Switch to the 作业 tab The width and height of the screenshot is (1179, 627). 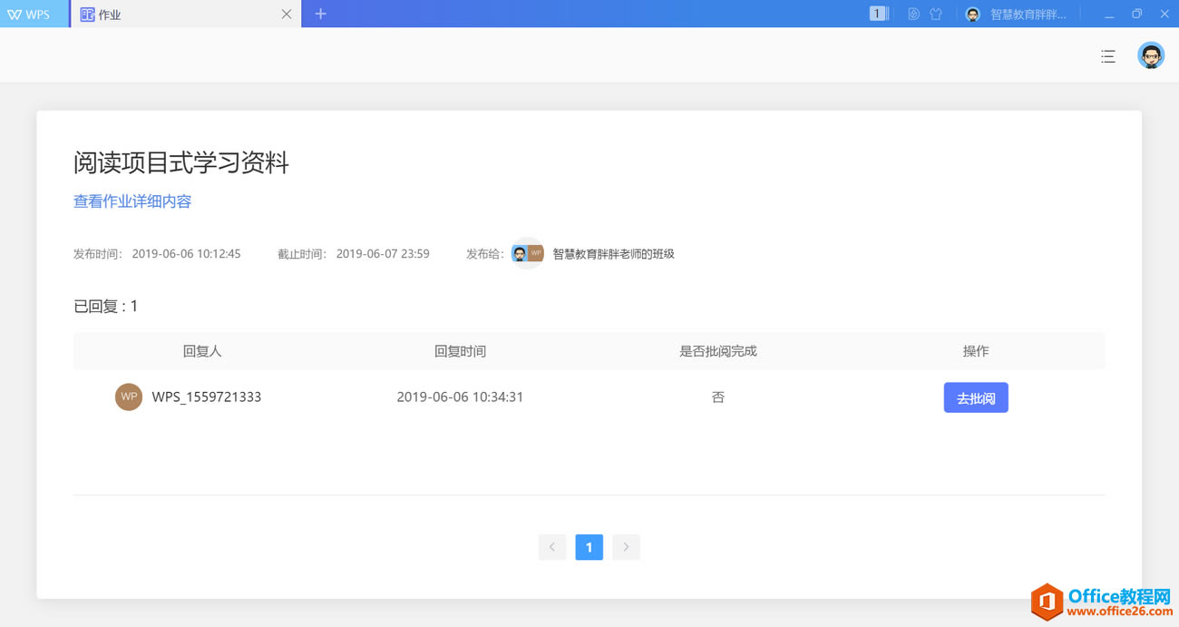(185, 14)
